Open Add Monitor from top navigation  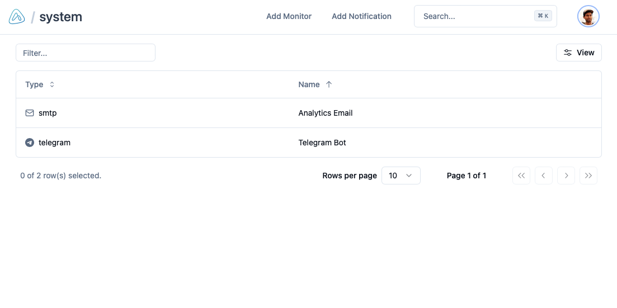tap(289, 16)
